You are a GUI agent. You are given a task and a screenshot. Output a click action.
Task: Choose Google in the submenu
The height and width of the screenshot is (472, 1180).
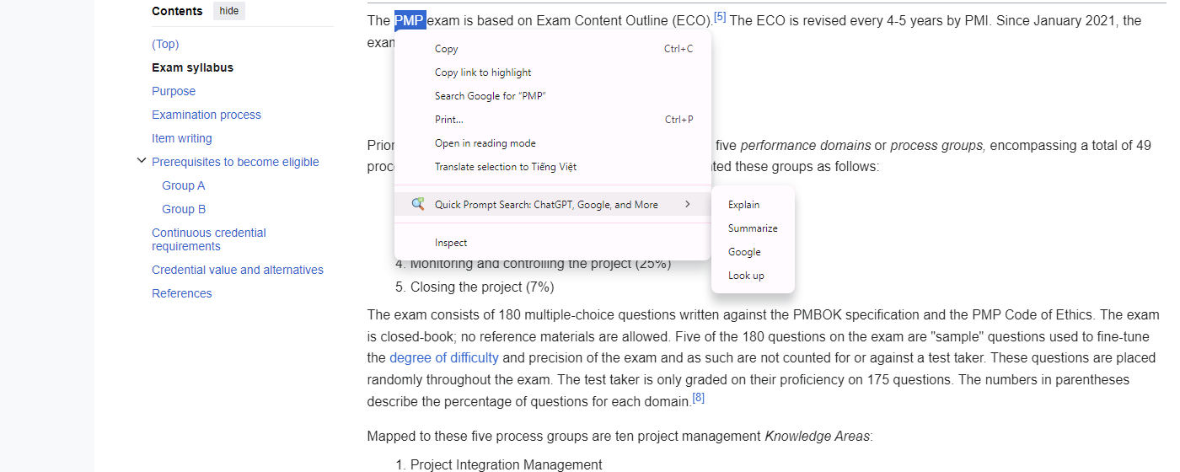click(753, 252)
